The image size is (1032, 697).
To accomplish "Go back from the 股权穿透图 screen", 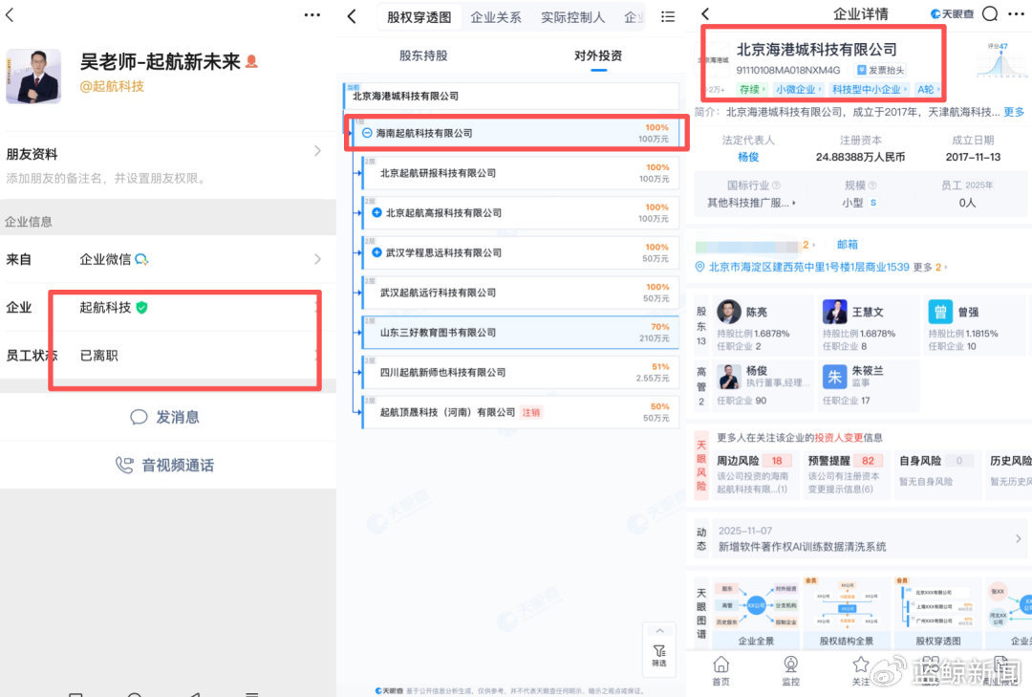I will click(352, 16).
